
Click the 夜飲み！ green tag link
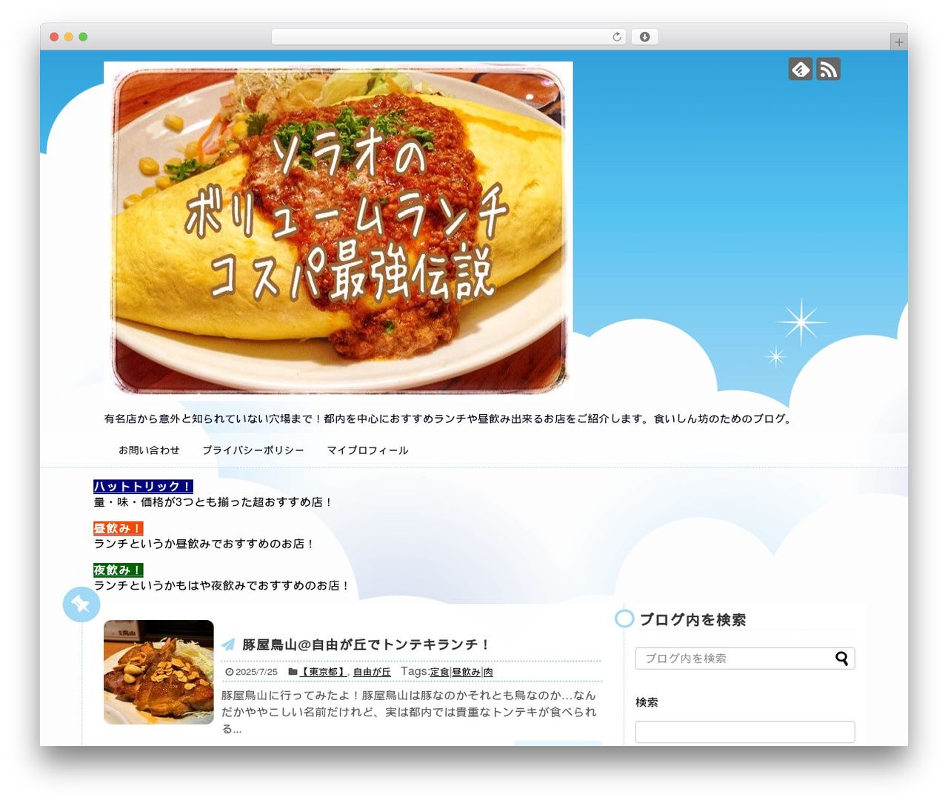tap(118, 570)
